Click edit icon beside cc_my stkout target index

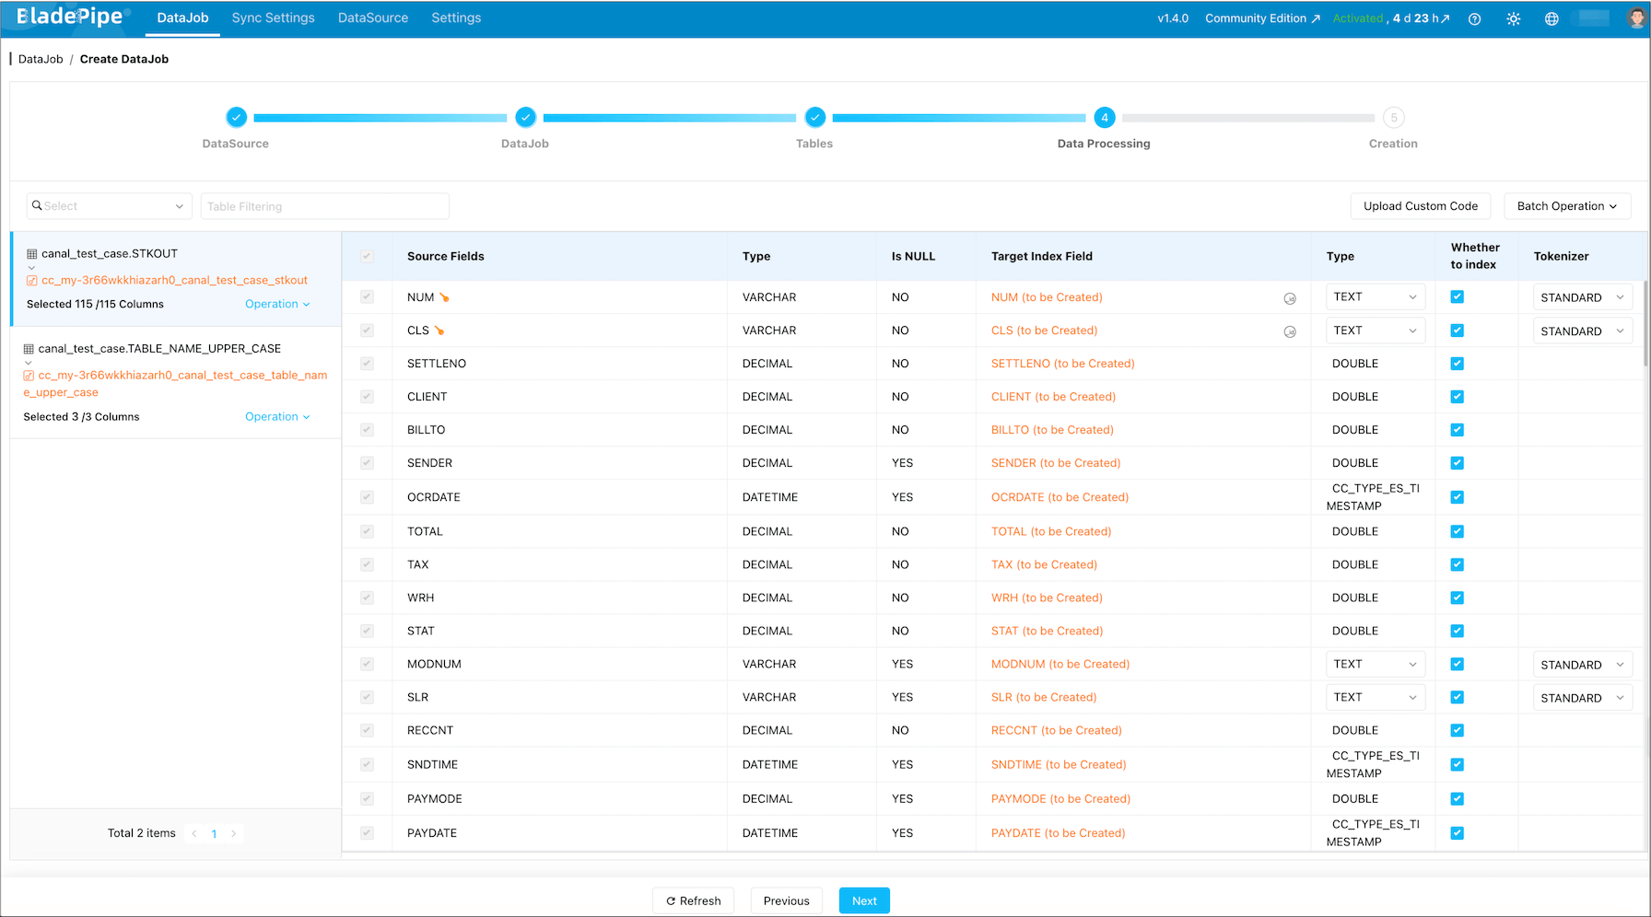32,281
